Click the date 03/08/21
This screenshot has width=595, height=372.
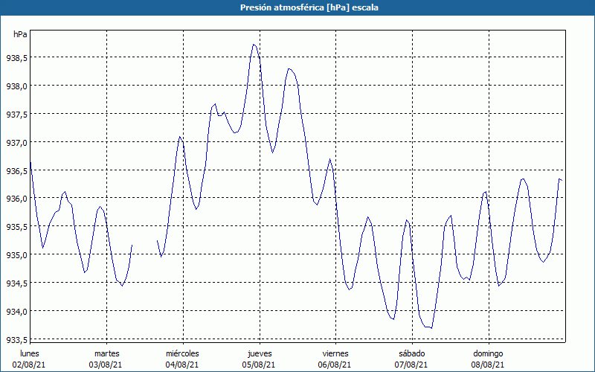(x=106, y=365)
